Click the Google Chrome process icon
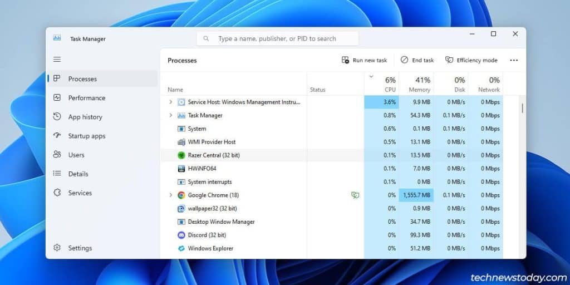This screenshot has height=285, width=570. click(x=181, y=195)
